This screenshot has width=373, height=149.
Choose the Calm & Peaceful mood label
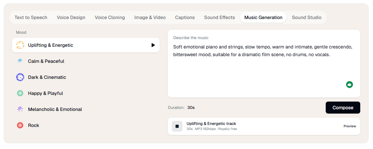(46, 61)
